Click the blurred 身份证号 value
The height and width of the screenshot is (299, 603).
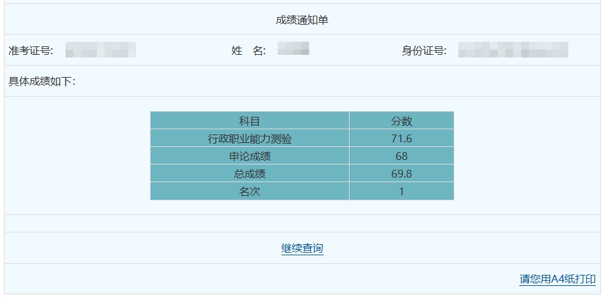(513, 50)
